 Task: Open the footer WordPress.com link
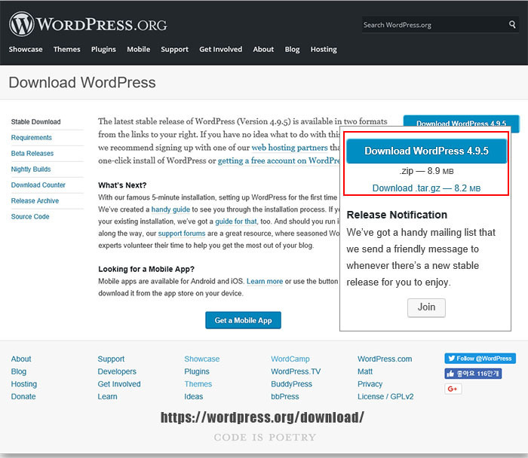point(385,359)
